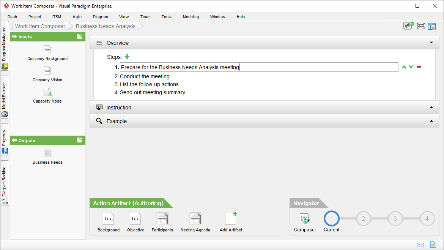Open the Modeling menu

[x=191, y=17]
